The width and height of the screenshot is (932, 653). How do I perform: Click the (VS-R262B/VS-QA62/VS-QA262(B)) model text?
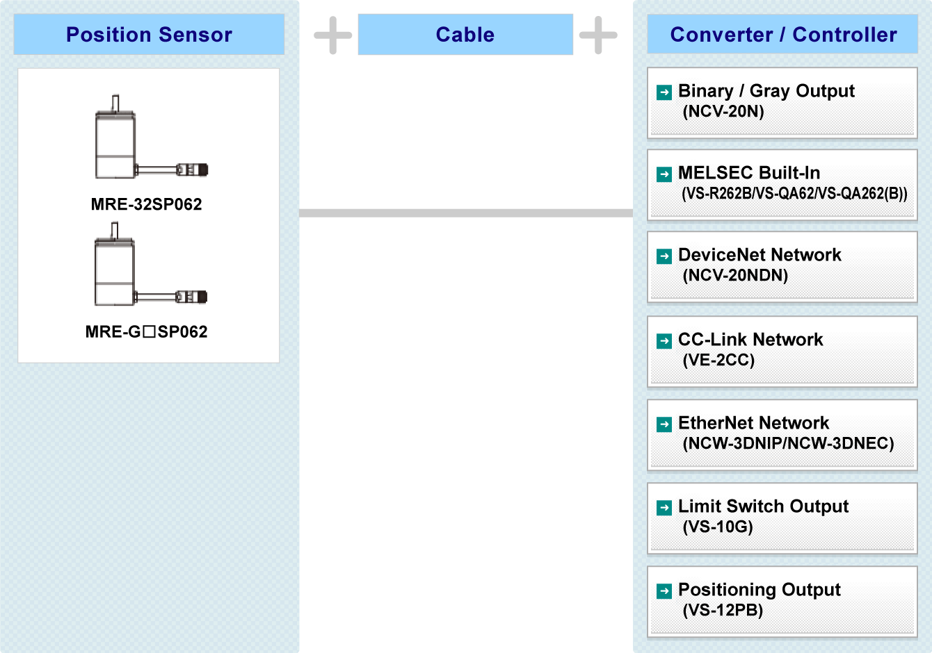click(794, 193)
